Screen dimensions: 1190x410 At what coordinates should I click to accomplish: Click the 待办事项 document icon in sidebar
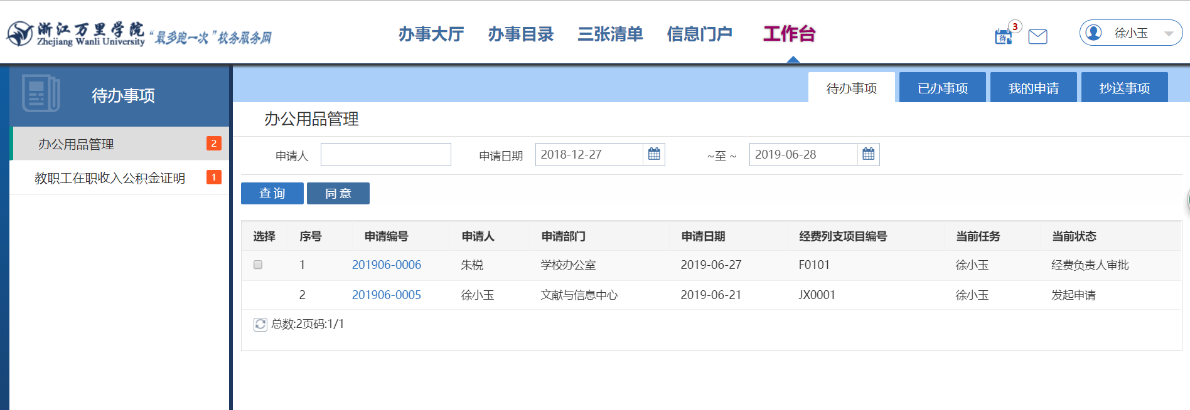click(40, 93)
